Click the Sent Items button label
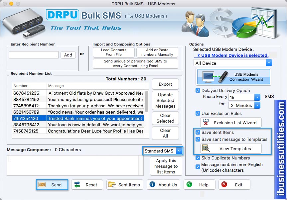The width and height of the screenshot is (287, 200). [129, 185]
